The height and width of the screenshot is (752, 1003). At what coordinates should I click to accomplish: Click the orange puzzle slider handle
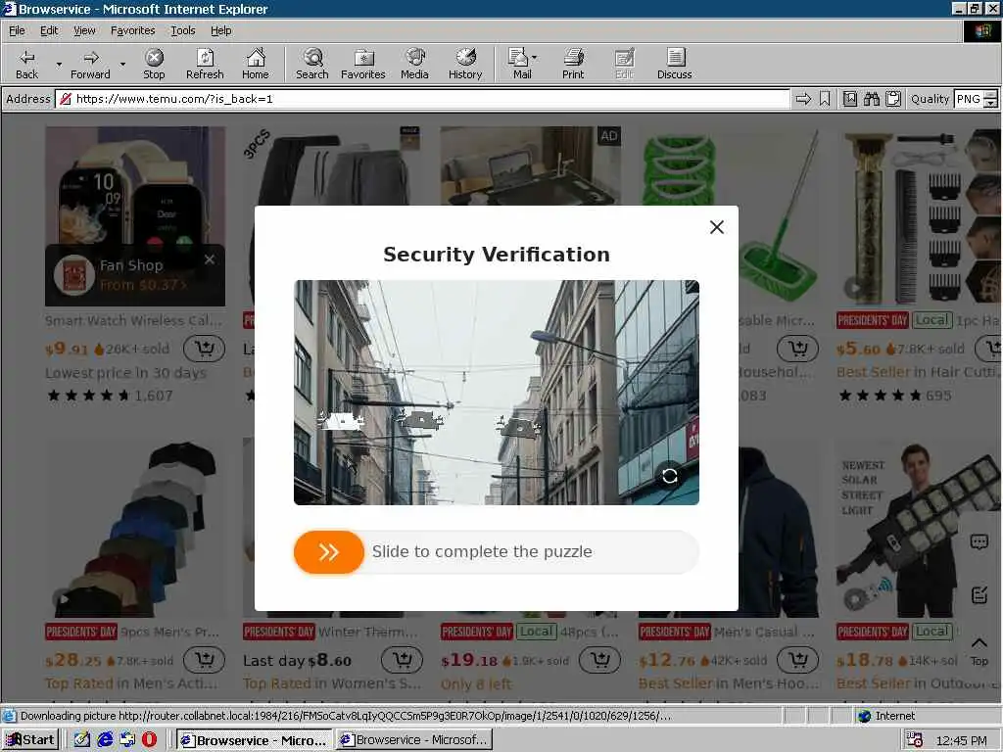[329, 552]
